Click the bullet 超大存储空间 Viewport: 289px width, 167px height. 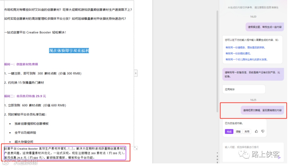click(24, 142)
